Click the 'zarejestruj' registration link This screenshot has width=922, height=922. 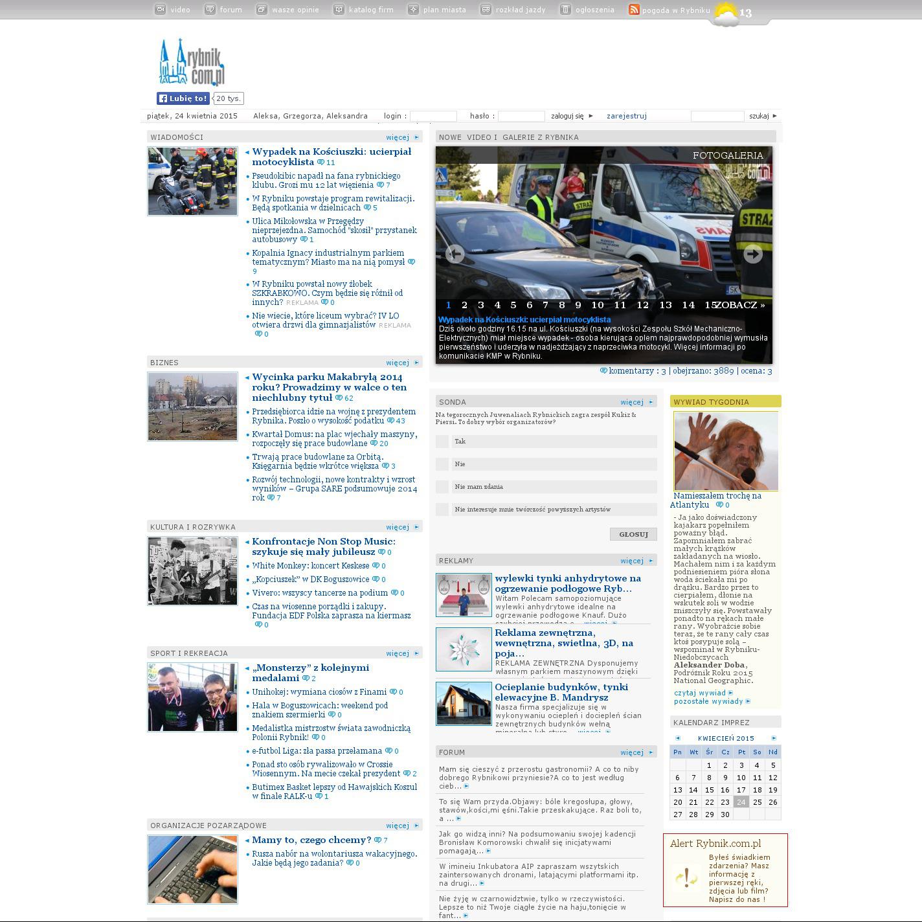(x=626, y=116)
